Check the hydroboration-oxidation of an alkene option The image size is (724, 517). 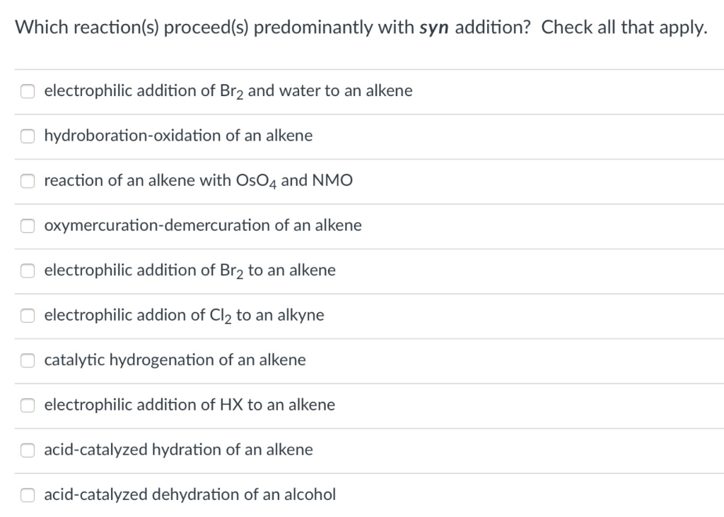(x=27, y=136)
